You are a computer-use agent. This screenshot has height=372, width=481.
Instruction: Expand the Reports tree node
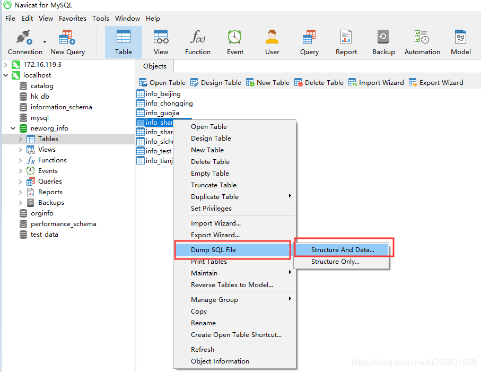(x=20, y=192)
